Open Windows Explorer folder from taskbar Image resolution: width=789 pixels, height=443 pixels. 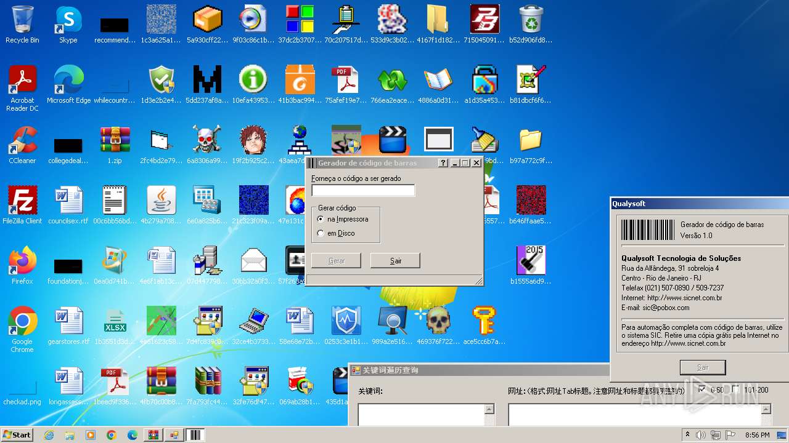[70, 435]
